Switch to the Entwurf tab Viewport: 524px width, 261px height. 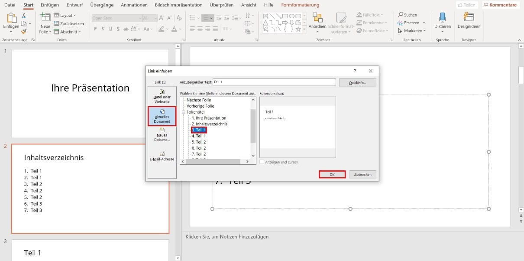point(74,5)
